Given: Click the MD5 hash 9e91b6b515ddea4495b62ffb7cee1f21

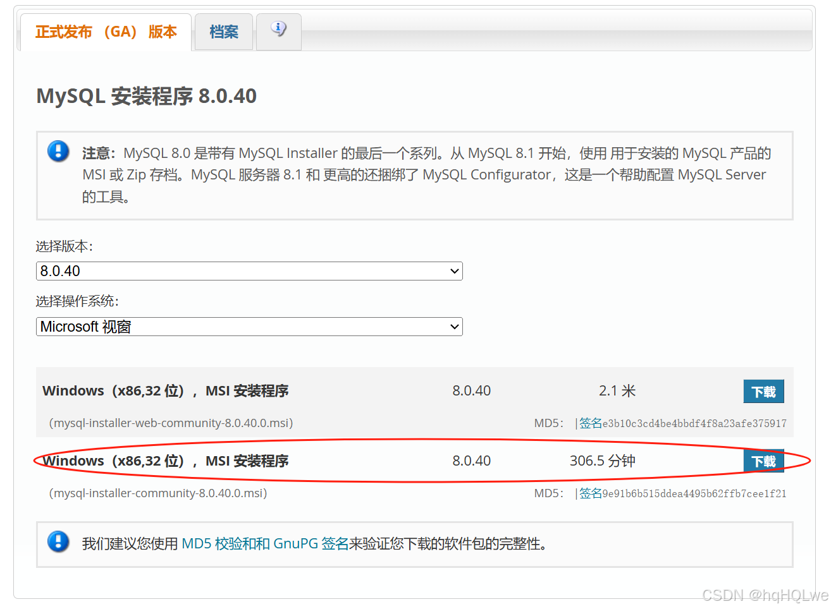Looking at the screenshot, I should 694,493.
